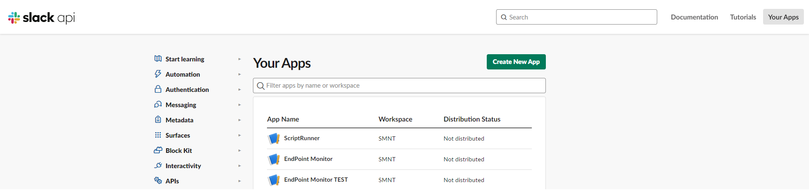The width and height of the screenshot is (809, 191).
Task: Click the ScriptRunner app icon
Action: click(x=274, y=138)
